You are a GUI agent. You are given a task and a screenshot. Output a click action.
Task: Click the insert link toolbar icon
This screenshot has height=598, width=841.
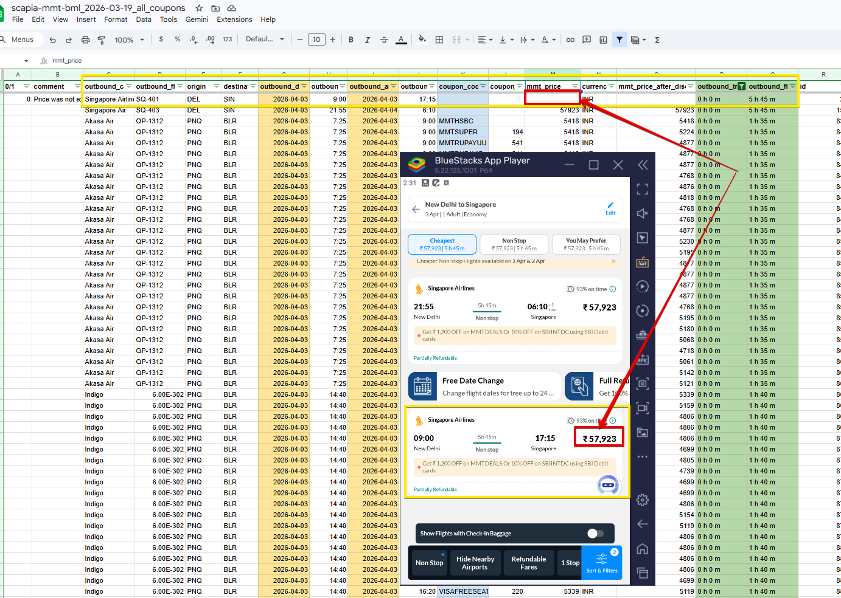coord(570,40)
